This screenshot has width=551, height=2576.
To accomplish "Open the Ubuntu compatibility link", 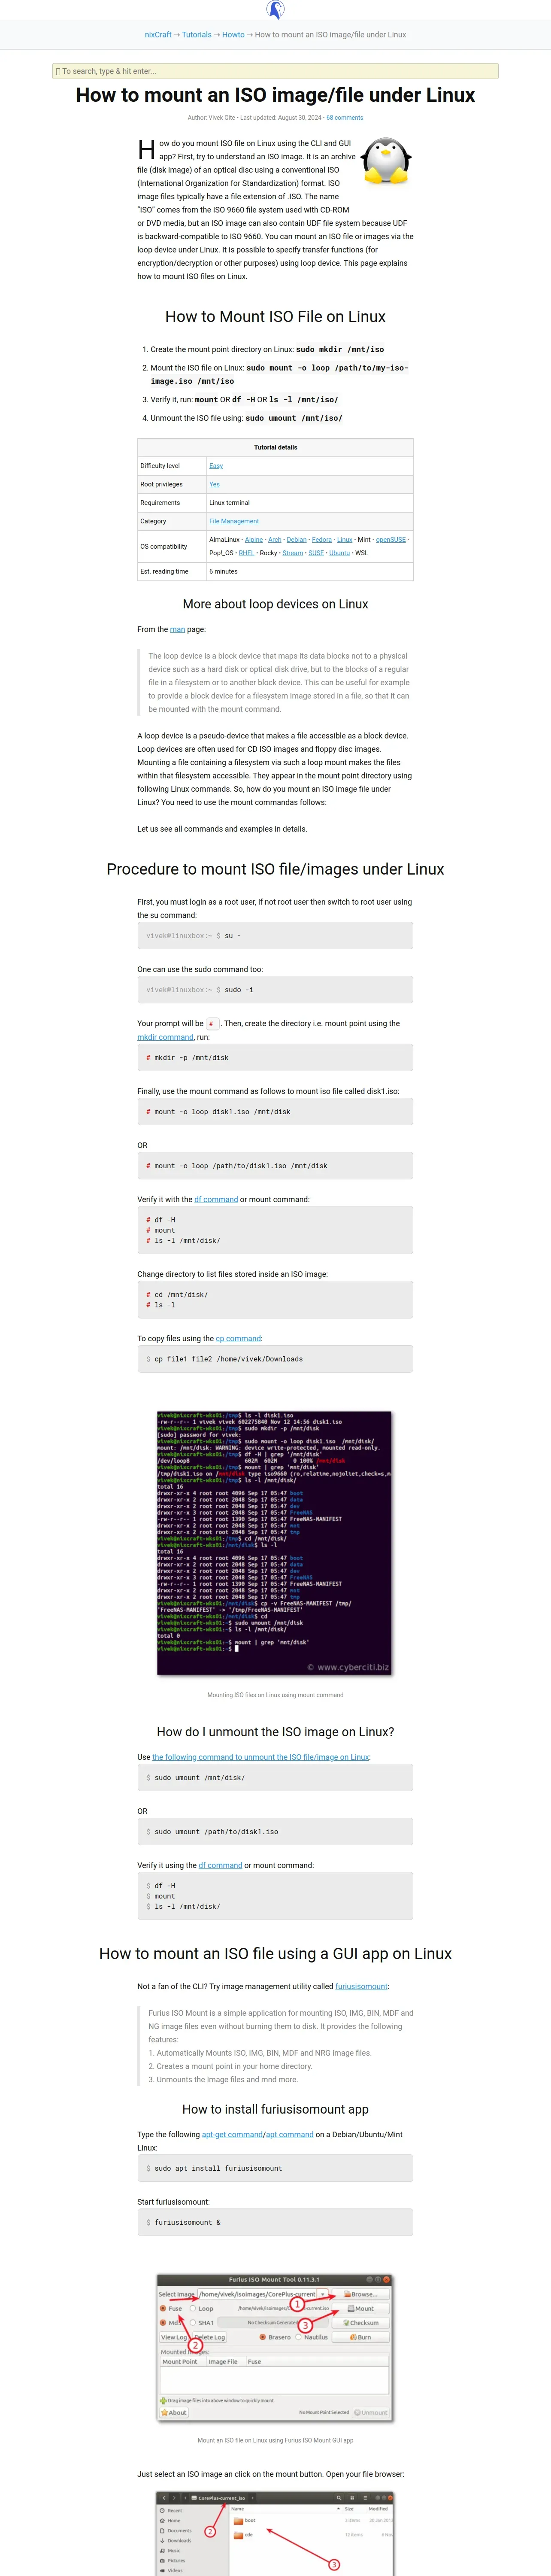I will tap(340, 553).
